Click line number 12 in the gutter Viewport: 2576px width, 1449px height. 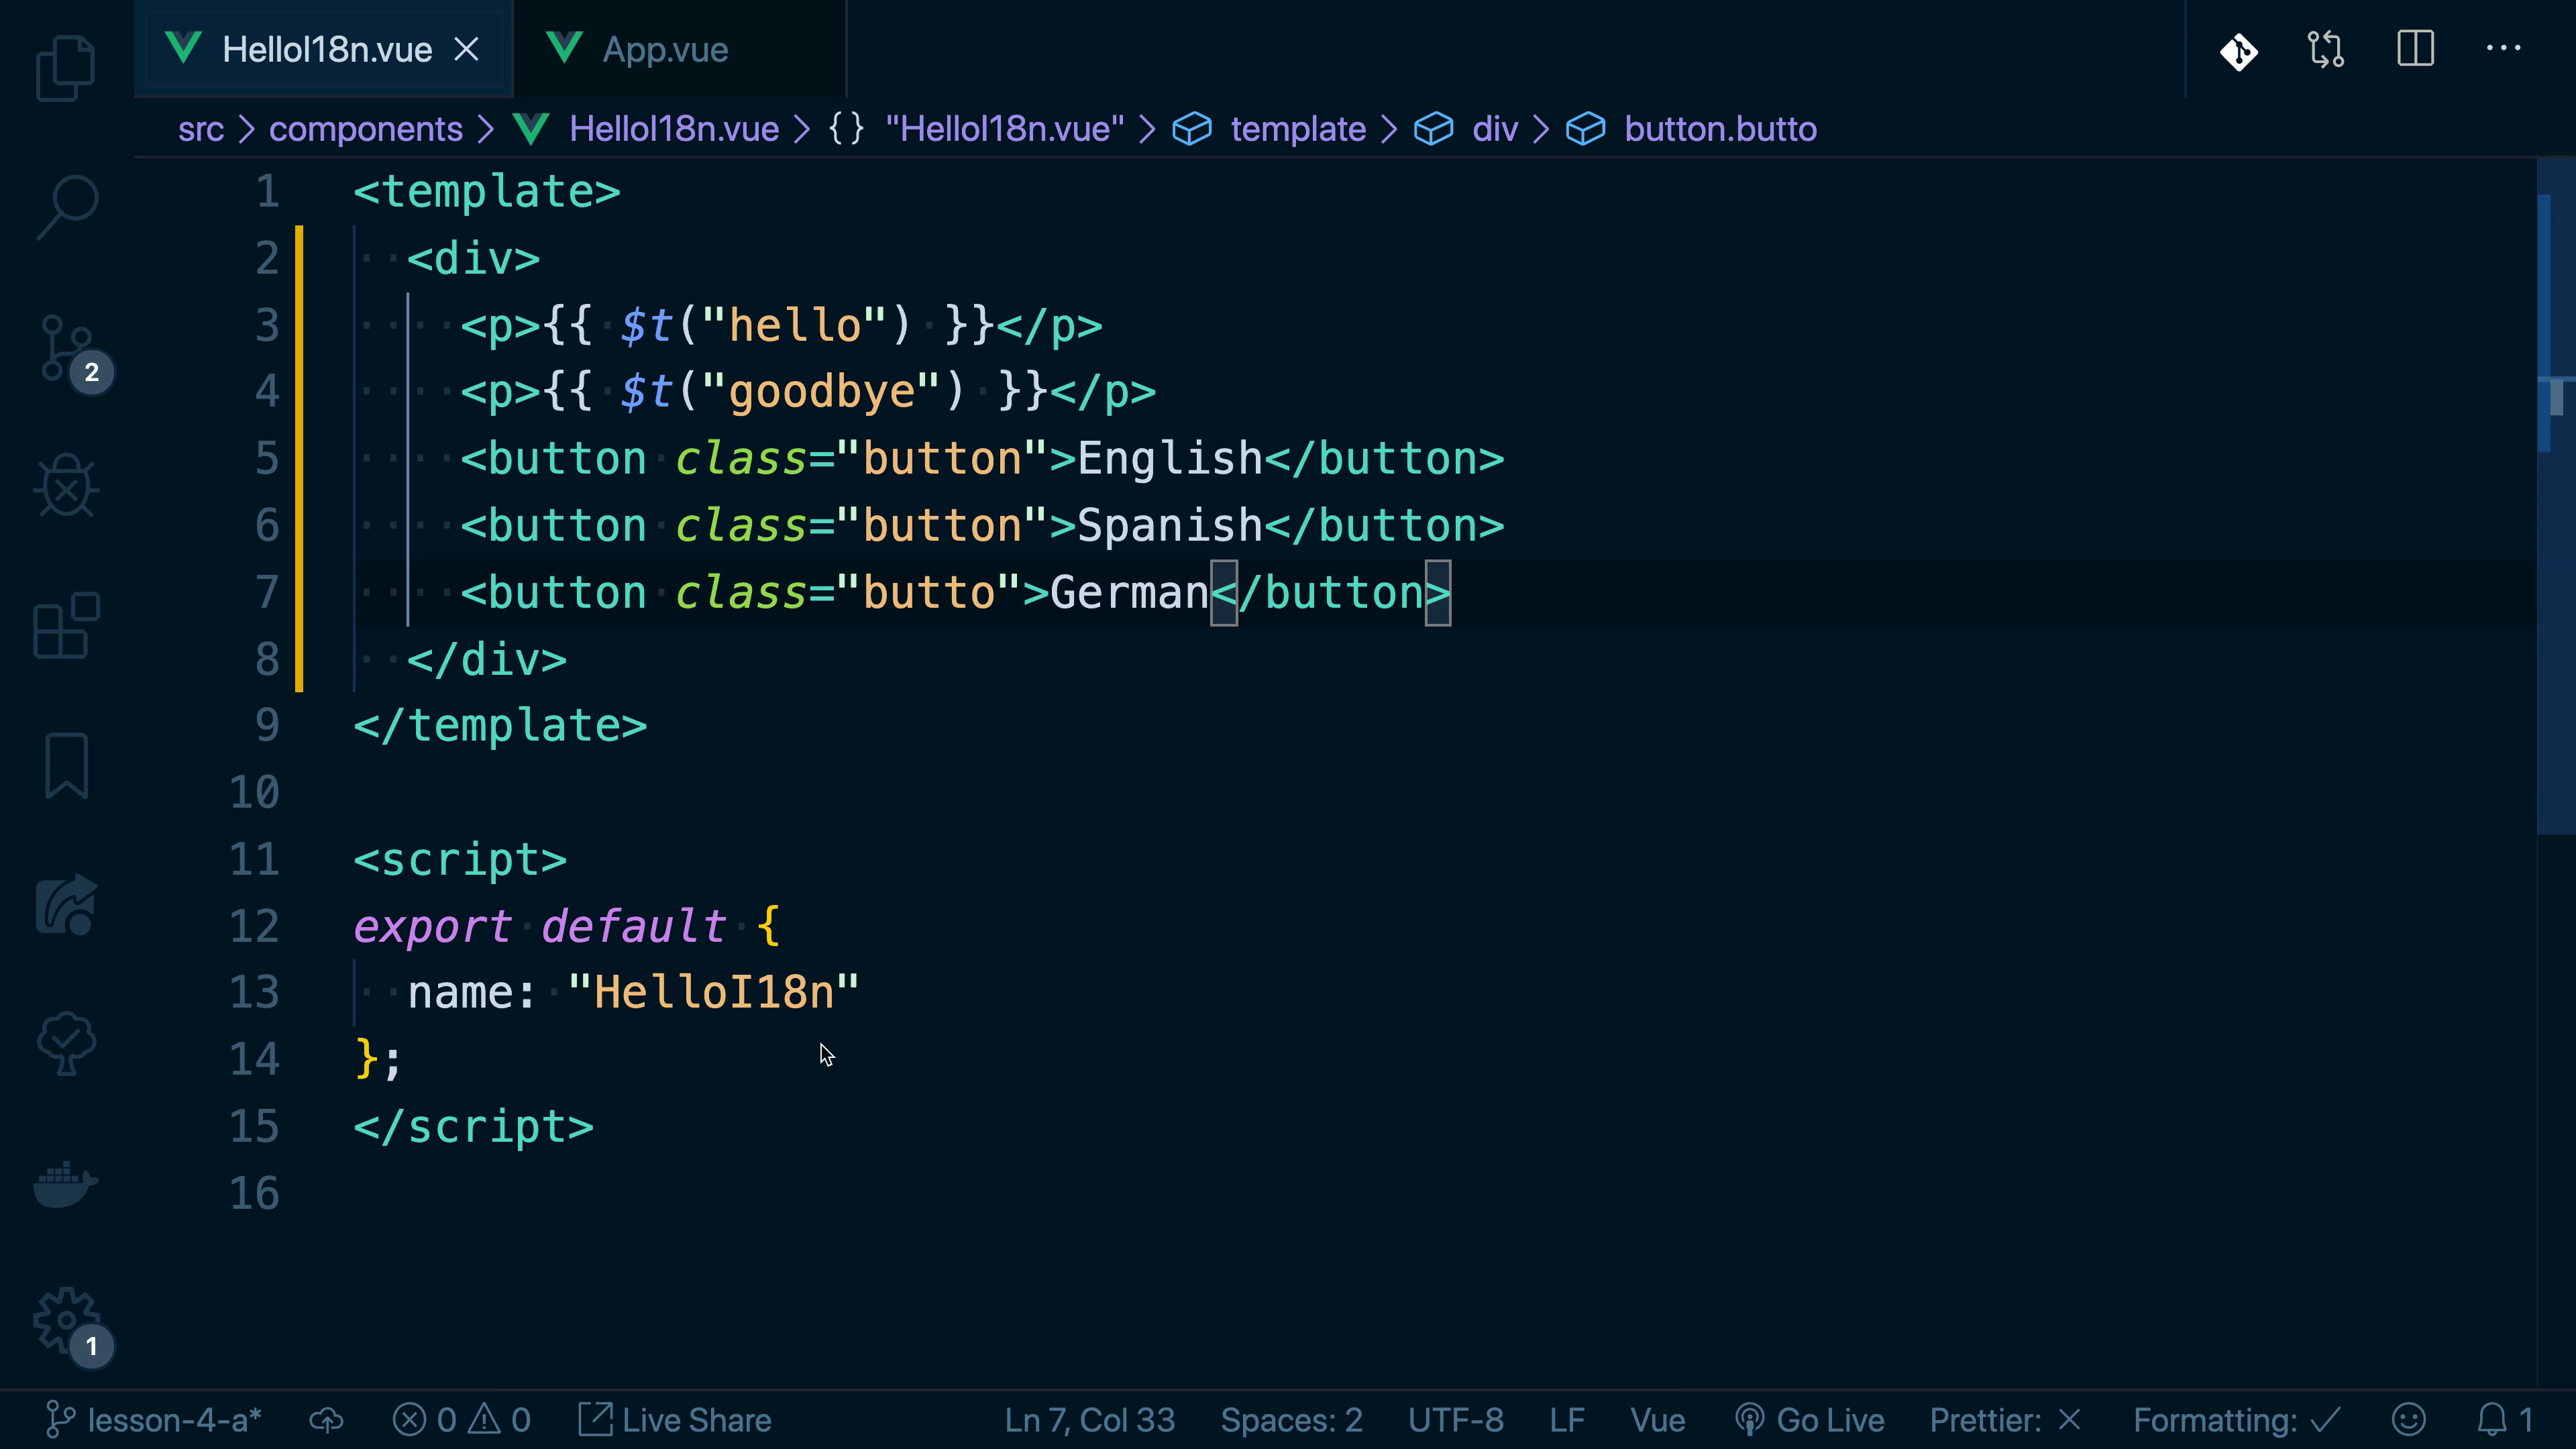pyautogui.click(x=254, y=926)
